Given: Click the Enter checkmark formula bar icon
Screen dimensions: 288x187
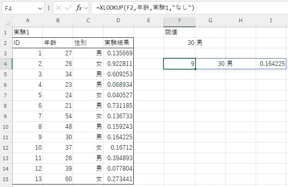Looking at the screenshot, I should click(x=69, y=8).
